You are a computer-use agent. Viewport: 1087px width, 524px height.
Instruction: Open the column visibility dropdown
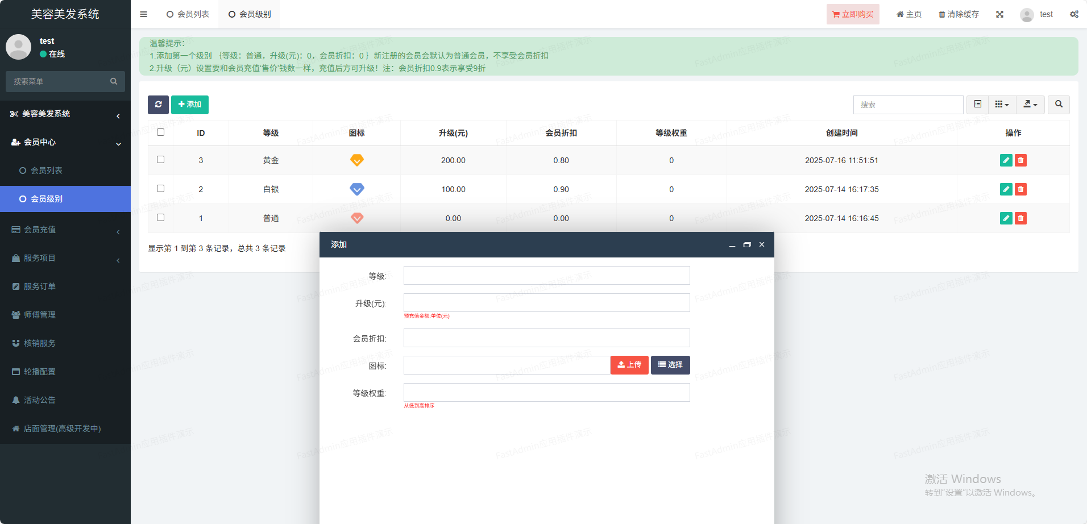tap(1002, 105)
